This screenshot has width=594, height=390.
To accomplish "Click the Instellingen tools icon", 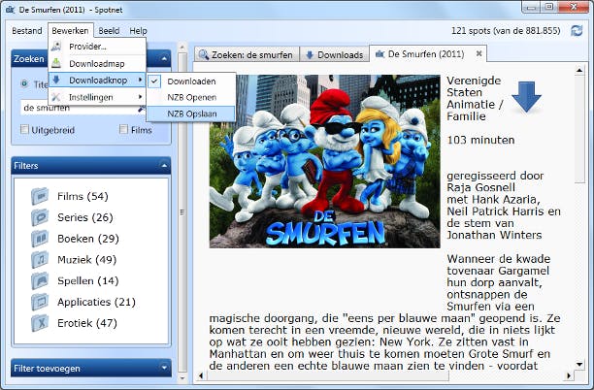I will coord(56,97).
